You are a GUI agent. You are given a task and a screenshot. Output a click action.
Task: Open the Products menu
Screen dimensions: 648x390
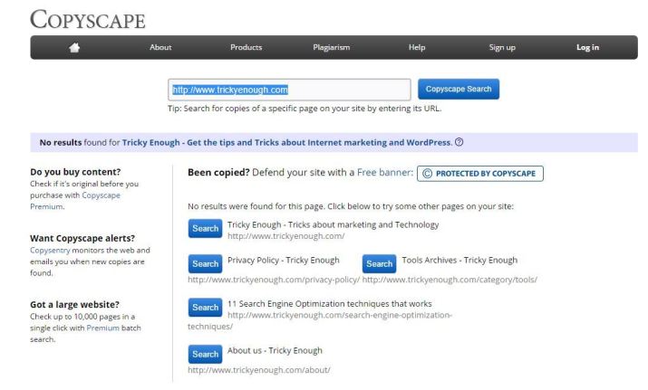pyautogui.click(x=247, y=47)
